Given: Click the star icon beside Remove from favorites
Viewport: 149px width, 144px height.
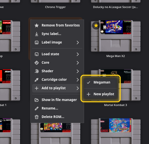Looking at the screenshot, I should (37, 25).
